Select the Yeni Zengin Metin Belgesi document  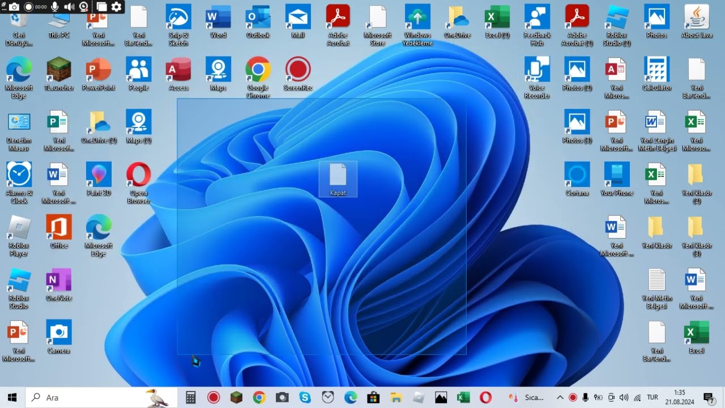coord(657,131)
